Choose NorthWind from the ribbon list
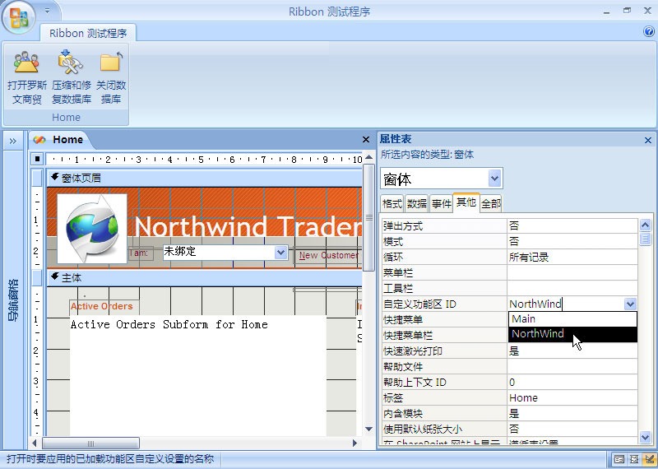The image size is (658, 469). point(572,334)
